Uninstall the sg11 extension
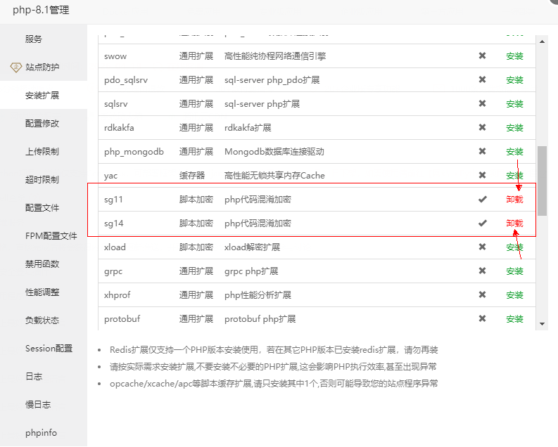Viewport: 558px width, 447px height. click(x=514, y=200)
